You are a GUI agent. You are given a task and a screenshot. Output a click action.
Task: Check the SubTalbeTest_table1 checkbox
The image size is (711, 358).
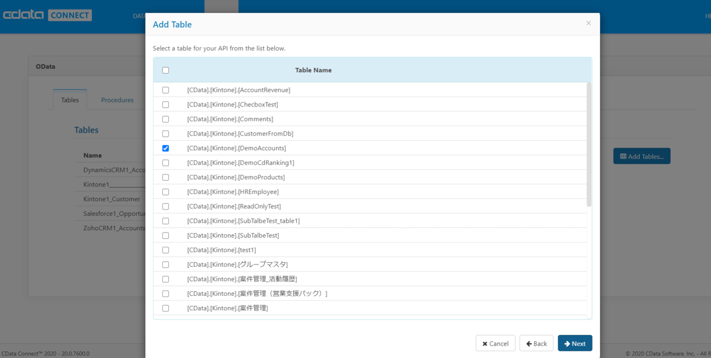coord(165,221)
